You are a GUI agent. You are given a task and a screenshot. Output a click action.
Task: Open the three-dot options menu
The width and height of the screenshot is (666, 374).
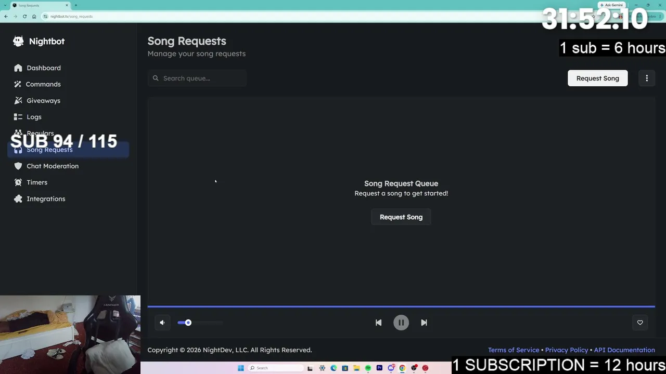[647, 78]
